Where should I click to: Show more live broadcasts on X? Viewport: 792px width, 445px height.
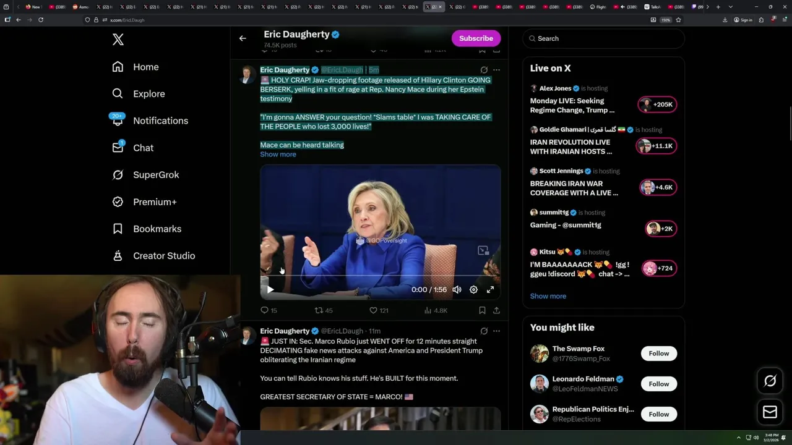(548, 296)
